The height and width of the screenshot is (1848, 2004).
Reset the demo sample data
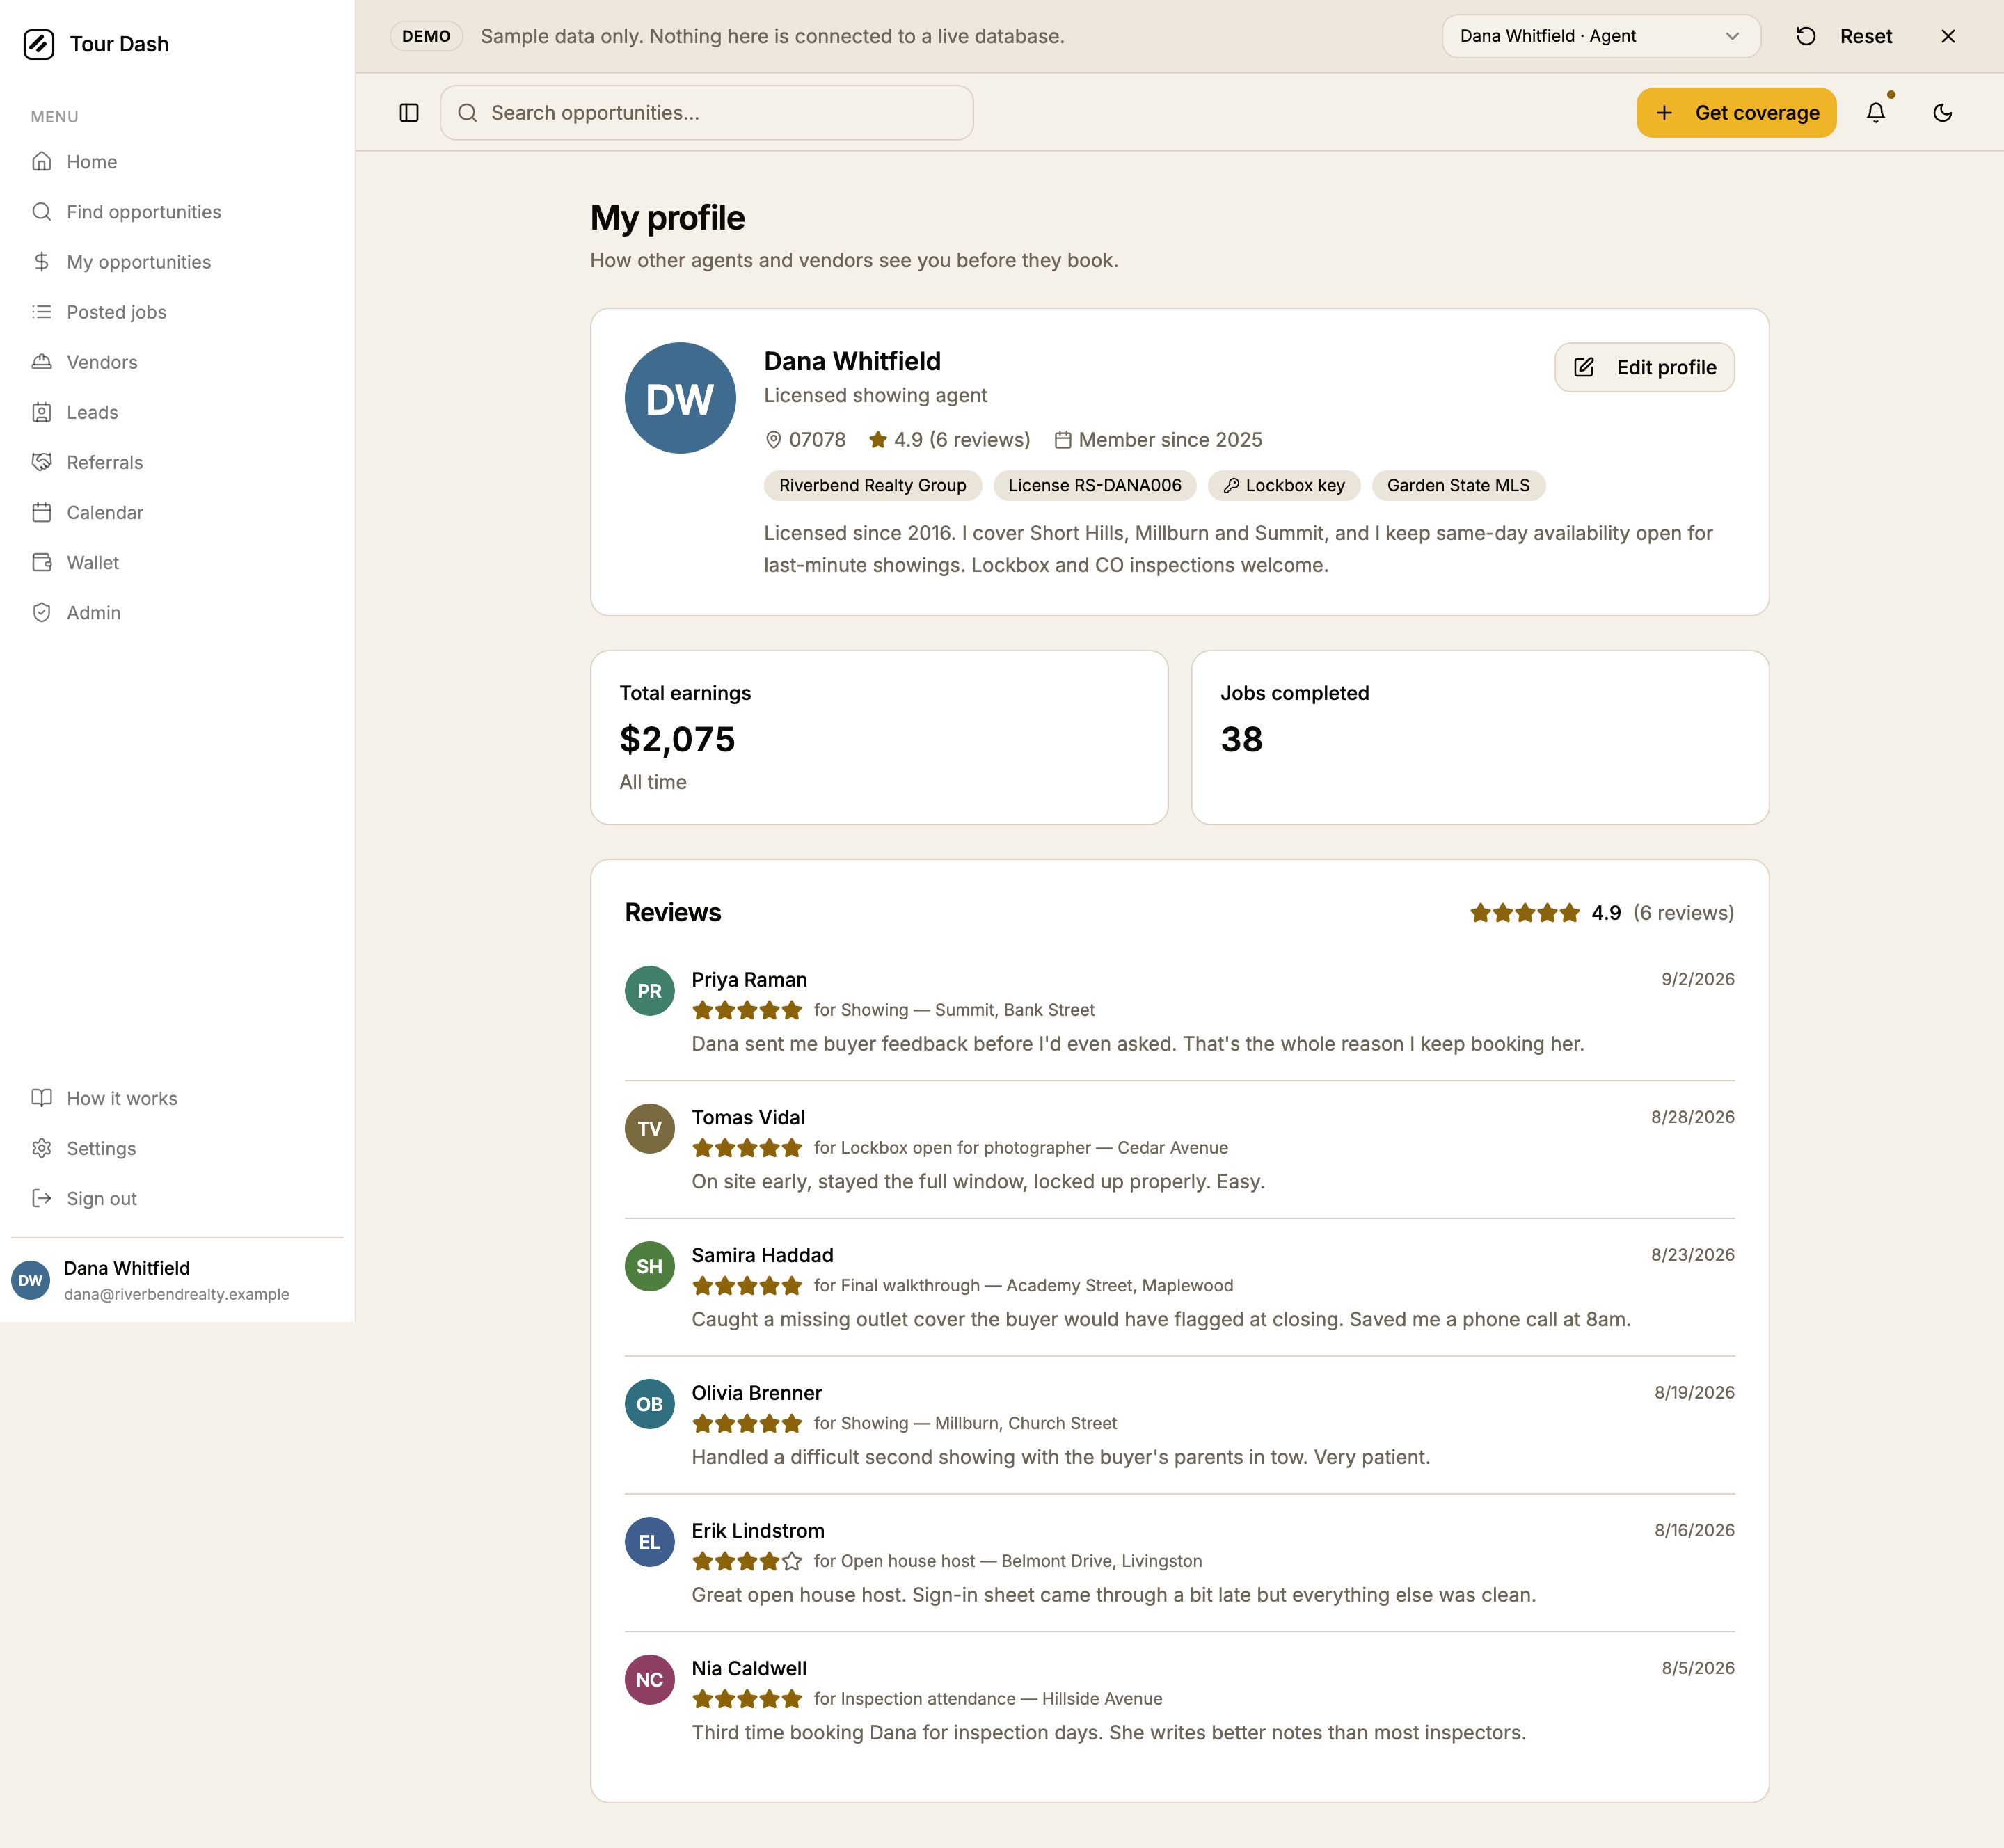[x=1844, y=36]
